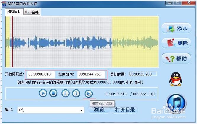Viewport: 197px width, 124px height.
Task: Click the red playhead marker in waveform
Action: coord(12,42)
